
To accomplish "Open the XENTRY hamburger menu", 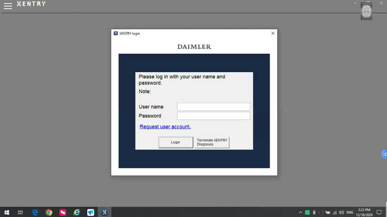I will [x=8, y=6].
